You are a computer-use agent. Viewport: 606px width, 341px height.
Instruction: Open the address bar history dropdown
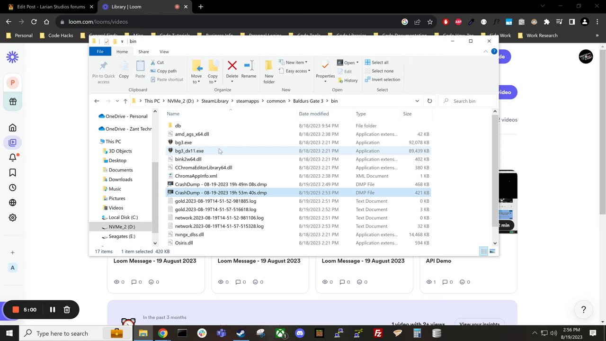(x=417, y=101)
